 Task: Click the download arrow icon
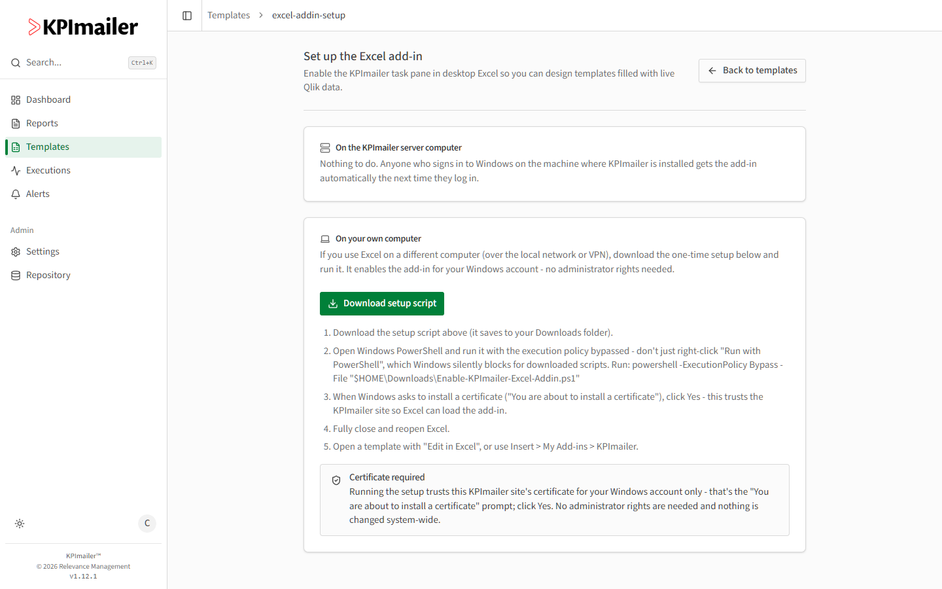(x=333, y=304)
